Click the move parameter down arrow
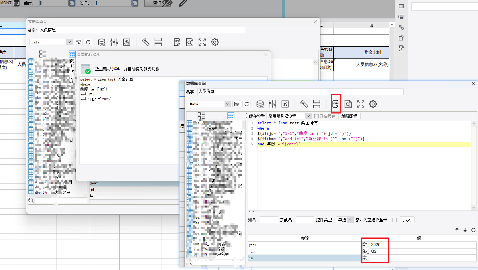 [465, 230]
